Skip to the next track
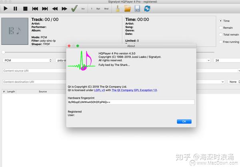240x167 pixels. click(x=45, y=8)
